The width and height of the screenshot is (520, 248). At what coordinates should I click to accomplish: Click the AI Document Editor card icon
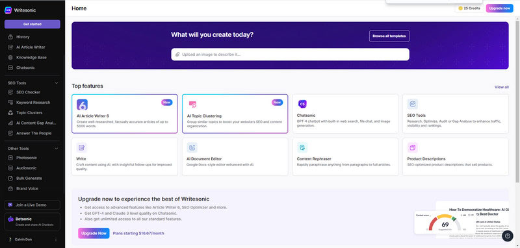coord(192,147)
